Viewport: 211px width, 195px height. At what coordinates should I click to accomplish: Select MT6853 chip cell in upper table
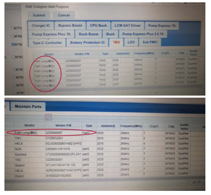180,77
